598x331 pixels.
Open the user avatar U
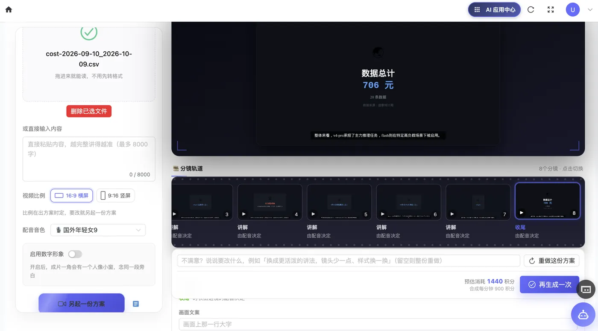(x=573, y=9)
